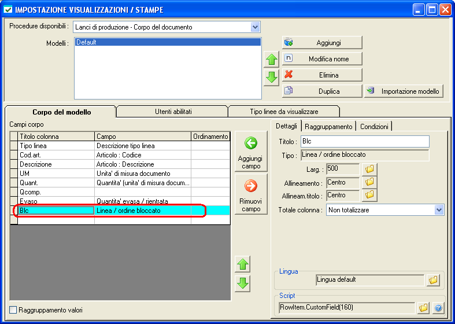Click the Titolo colonna column header

56,137
